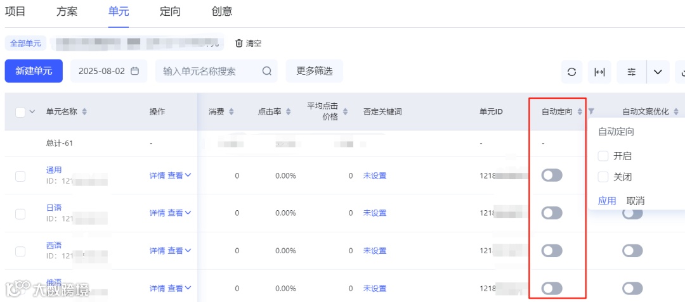Click the calendar icon beside 2025-08-02
The height and width of the screenshot is (302, 685).
pyautogui.click(x=134, y=71)
